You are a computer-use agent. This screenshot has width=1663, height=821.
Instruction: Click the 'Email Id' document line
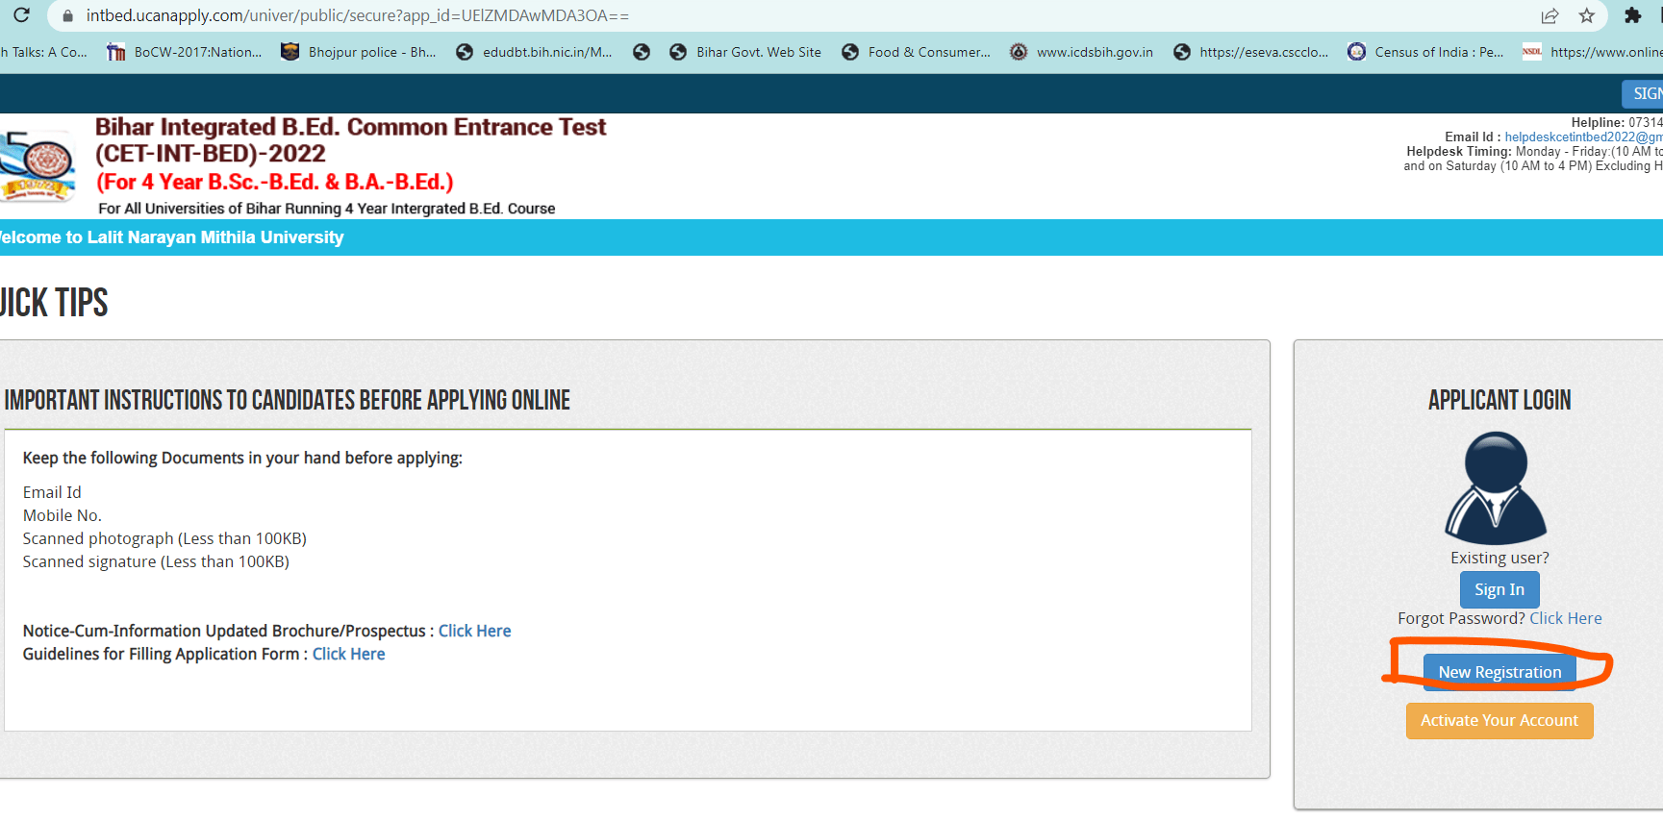coord(52,492)
